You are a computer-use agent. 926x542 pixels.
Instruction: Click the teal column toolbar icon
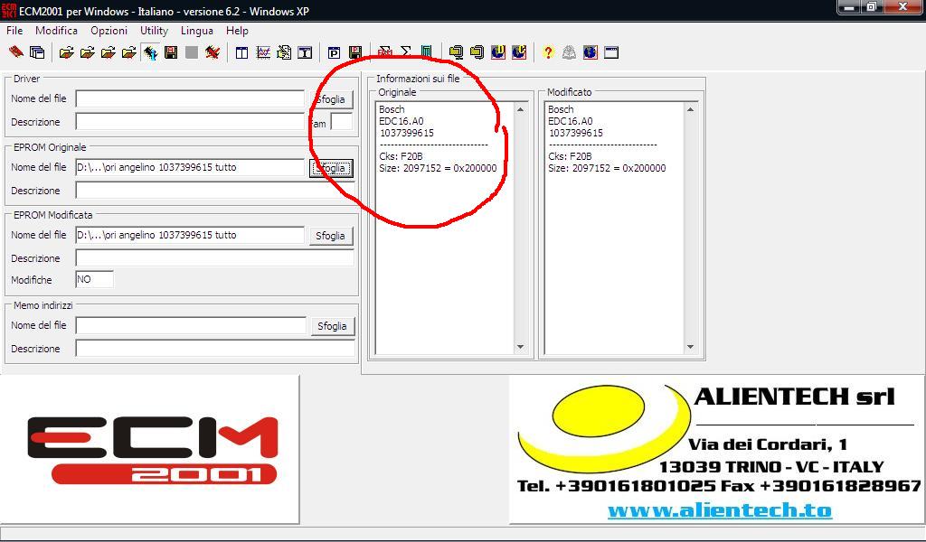[427, 52]
